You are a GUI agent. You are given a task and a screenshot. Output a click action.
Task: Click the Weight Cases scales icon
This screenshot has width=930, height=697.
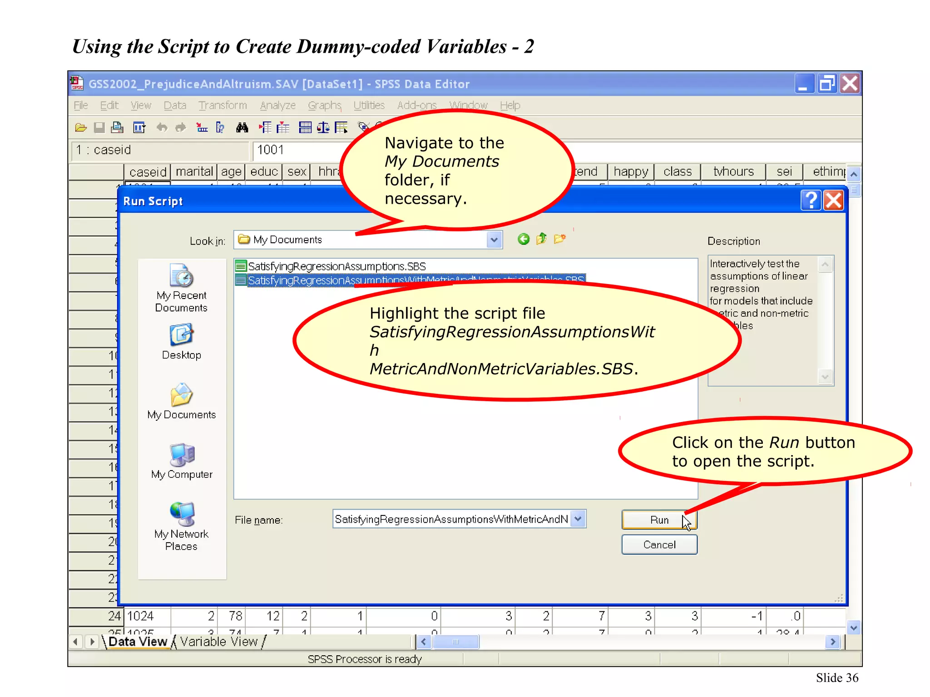323,128
